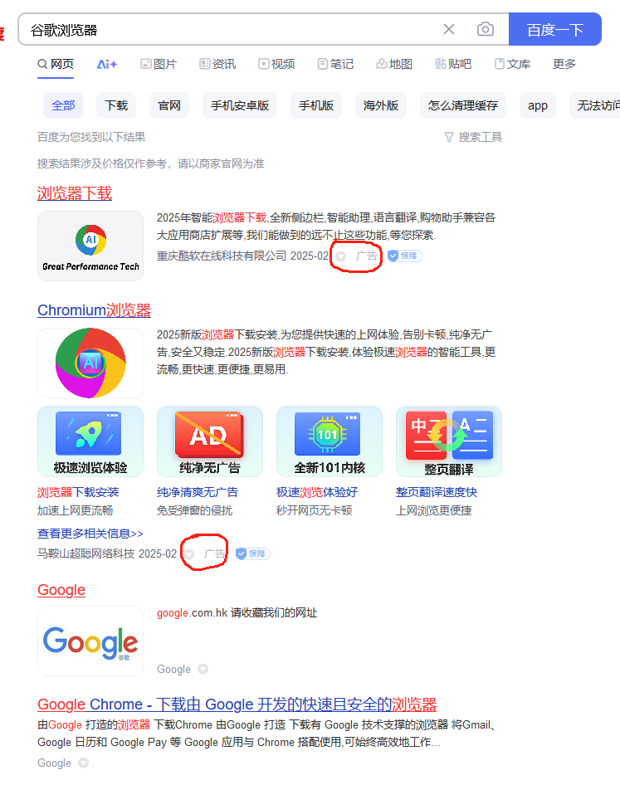The height and width of the screenshot is (785, 620).
Task: Expand dropdown arrow next to 马鞍山超聪网络科技
Action: [x=189, y=554]
